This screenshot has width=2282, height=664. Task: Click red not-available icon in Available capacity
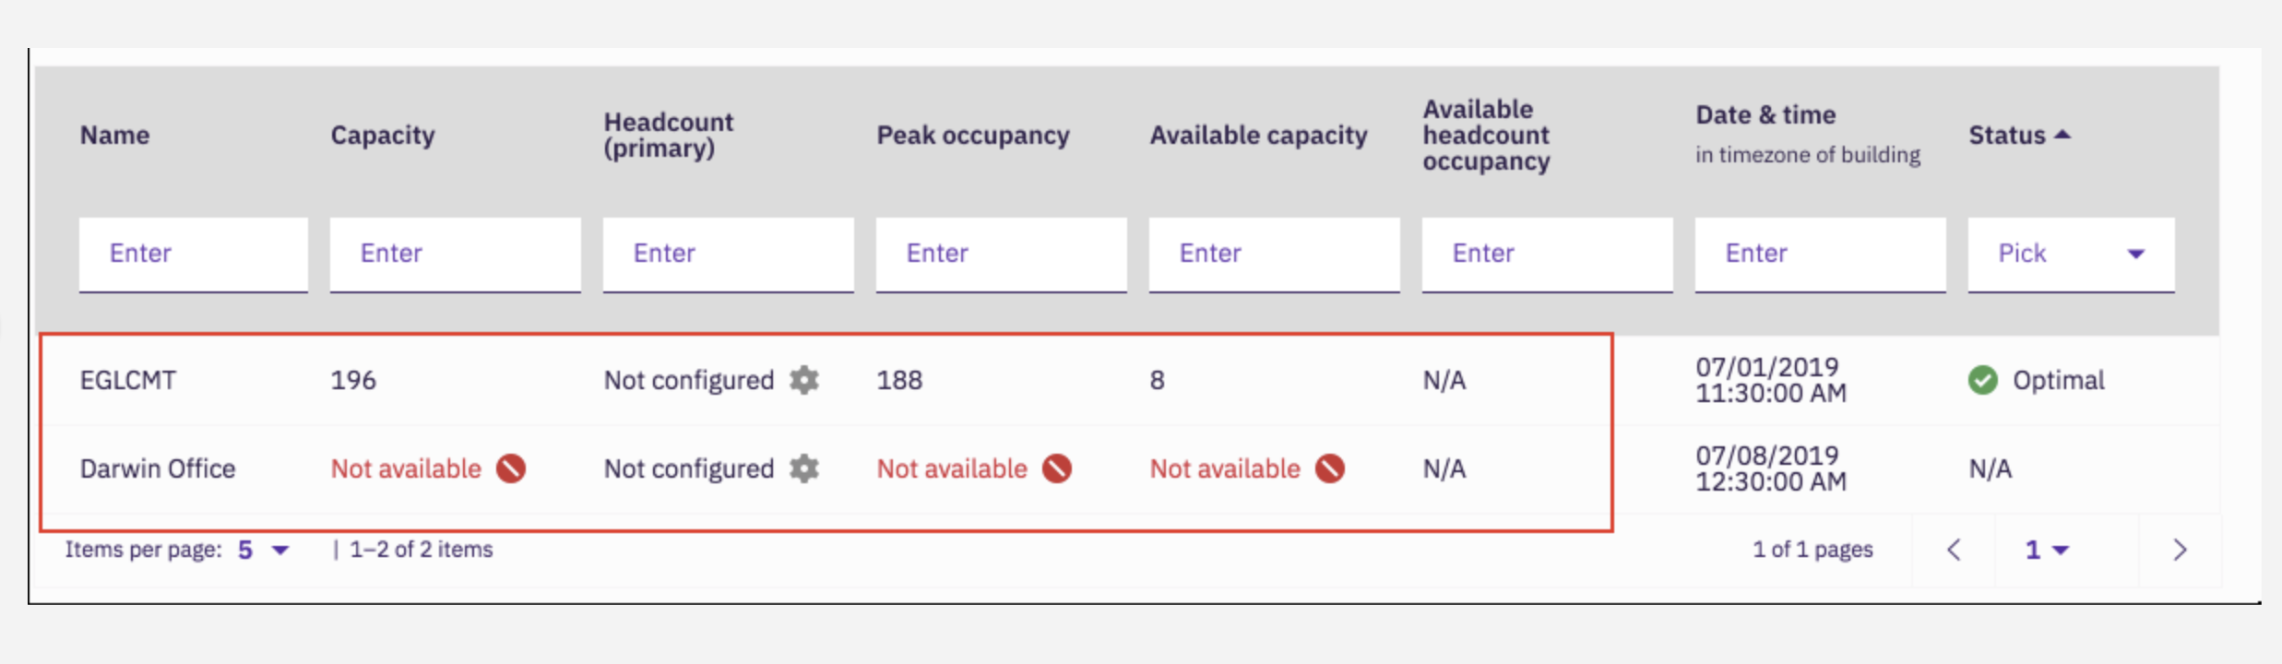1330,468
